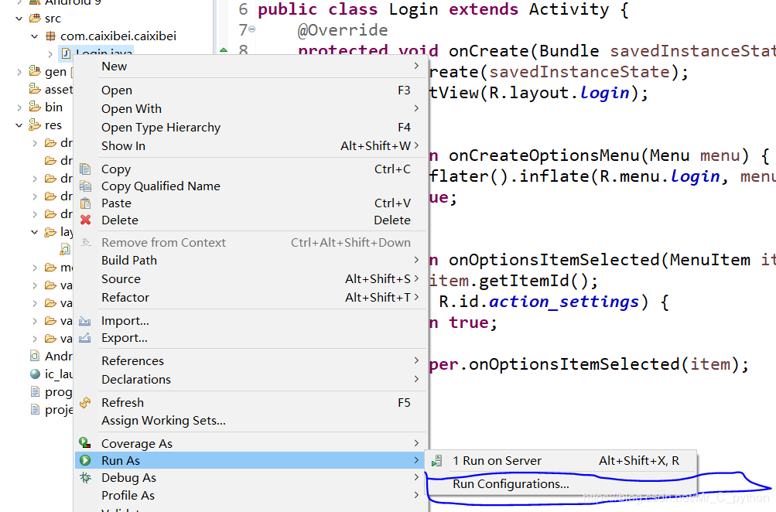Click the Run on Server icon

pyautogui.click(x=437, y=461)
